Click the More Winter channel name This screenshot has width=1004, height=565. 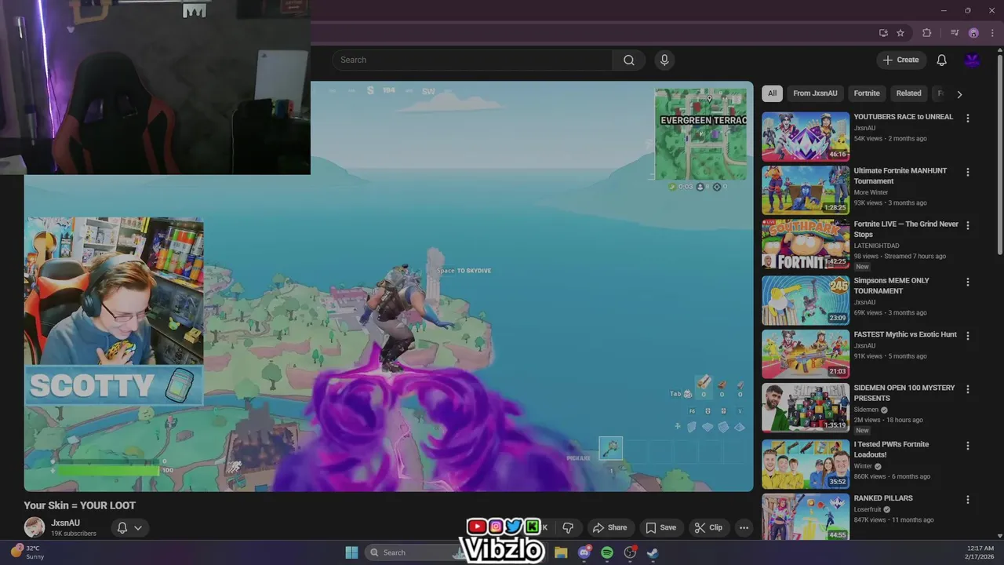click(871, 192)
